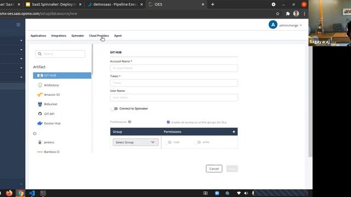Launch Firefox from the taskbar

[9, 193]
